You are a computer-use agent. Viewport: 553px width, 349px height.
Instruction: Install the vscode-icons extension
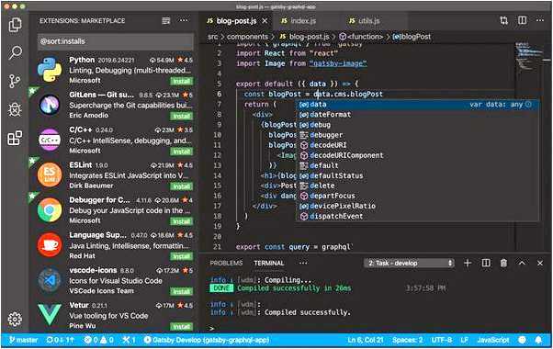(182, 291)
